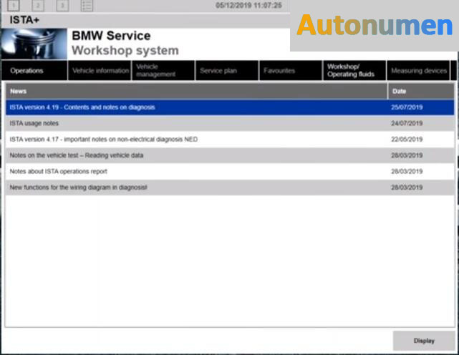Viewport: 459px width, 355px height.
Task: Click the date 22/05/2019 cell
Action: point(407,140)
